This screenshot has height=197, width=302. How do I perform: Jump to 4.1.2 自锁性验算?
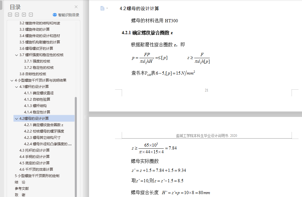37,99
